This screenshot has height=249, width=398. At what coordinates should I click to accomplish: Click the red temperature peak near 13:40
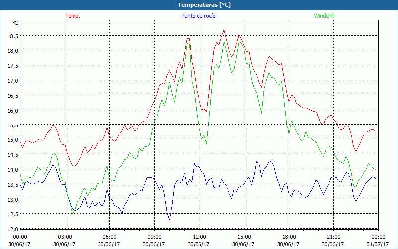click(x=224, y=30)
